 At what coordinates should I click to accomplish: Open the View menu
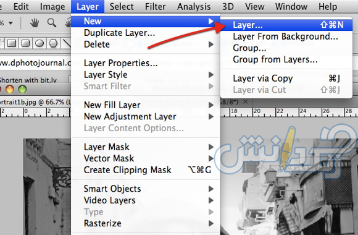coord(254,7)
